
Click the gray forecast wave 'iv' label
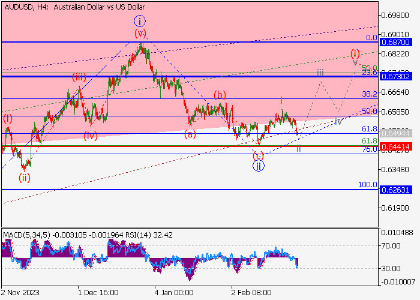point(338,122)
